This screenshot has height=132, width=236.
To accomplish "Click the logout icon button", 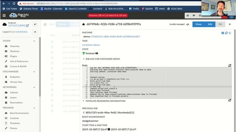I will tap(35, 32).
